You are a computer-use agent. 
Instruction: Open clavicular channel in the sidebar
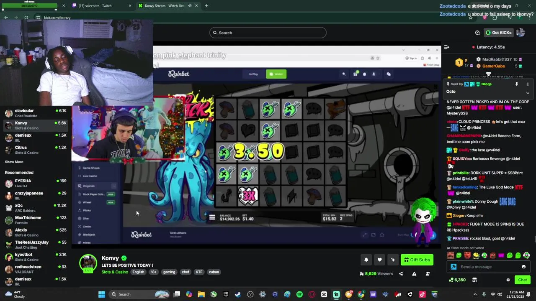tap(36, 113)
